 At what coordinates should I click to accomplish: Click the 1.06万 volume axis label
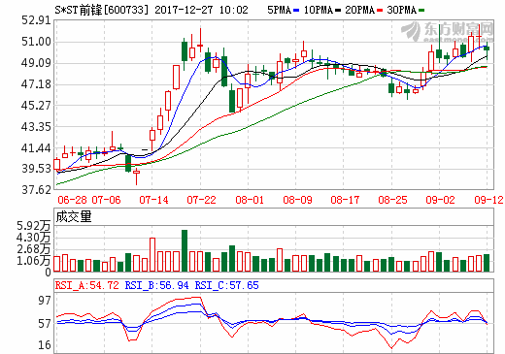click(34, 261)
